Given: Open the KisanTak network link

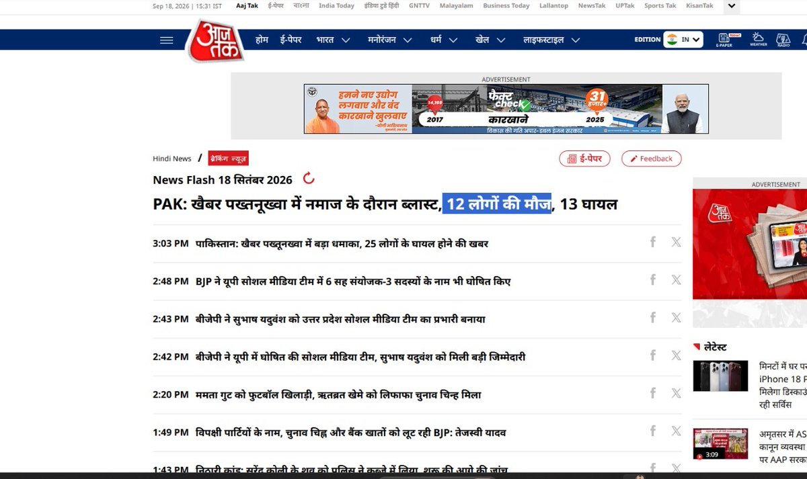Looking at the screenshot, I should click(x=700, y=6).
